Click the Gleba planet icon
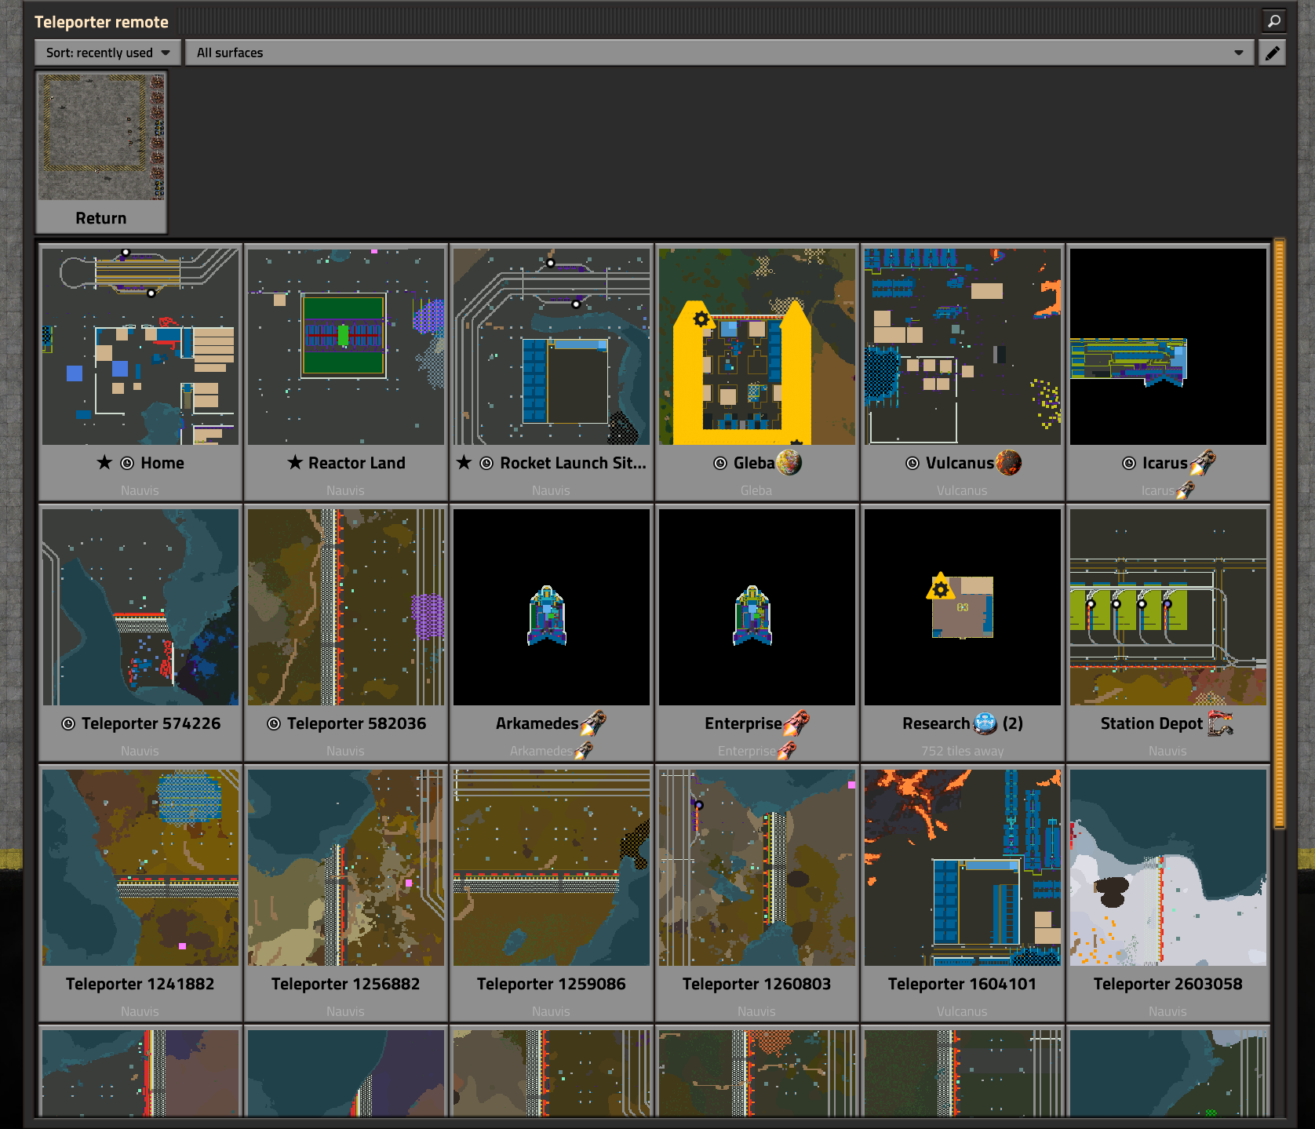 [789, 463]
